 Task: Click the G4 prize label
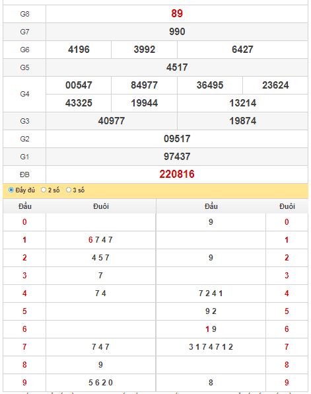[24, 94]
